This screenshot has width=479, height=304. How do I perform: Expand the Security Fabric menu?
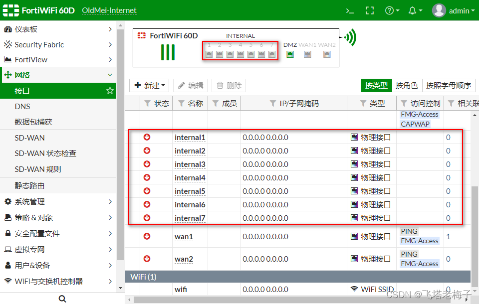58,44
